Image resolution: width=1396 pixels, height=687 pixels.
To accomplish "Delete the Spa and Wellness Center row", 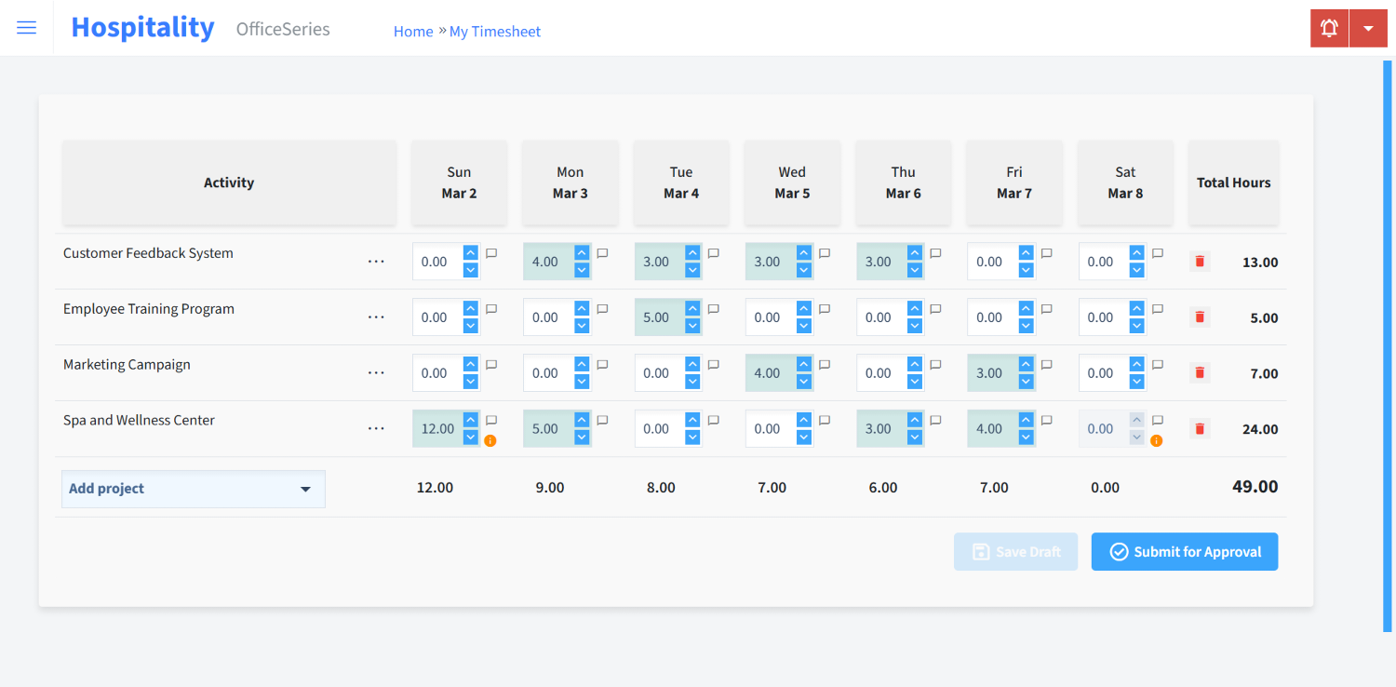I will pyautogui.click(x=1199, y=428).
